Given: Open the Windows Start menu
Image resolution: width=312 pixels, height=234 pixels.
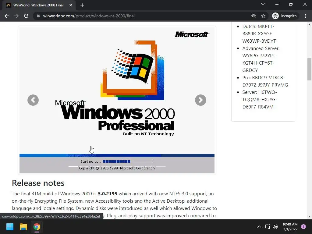Looking at the screenshot, I should click(10, 227).
